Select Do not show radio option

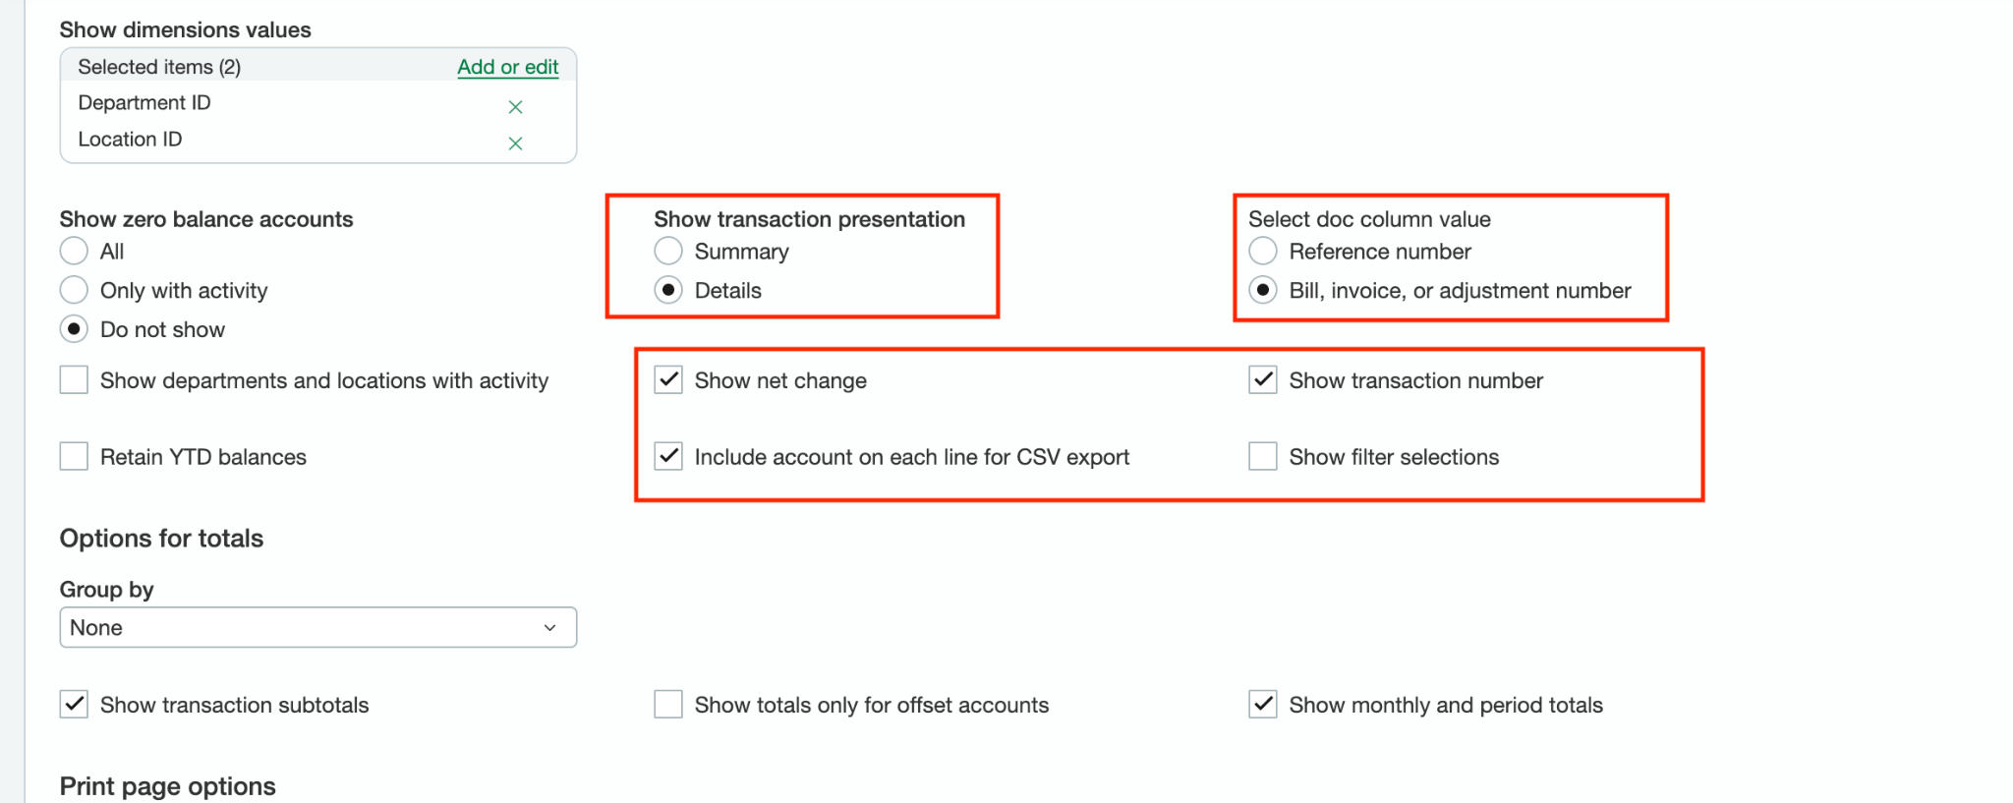pos(74,329)
